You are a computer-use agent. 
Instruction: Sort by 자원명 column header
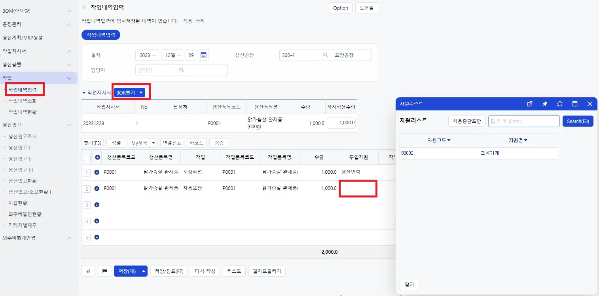518,140
